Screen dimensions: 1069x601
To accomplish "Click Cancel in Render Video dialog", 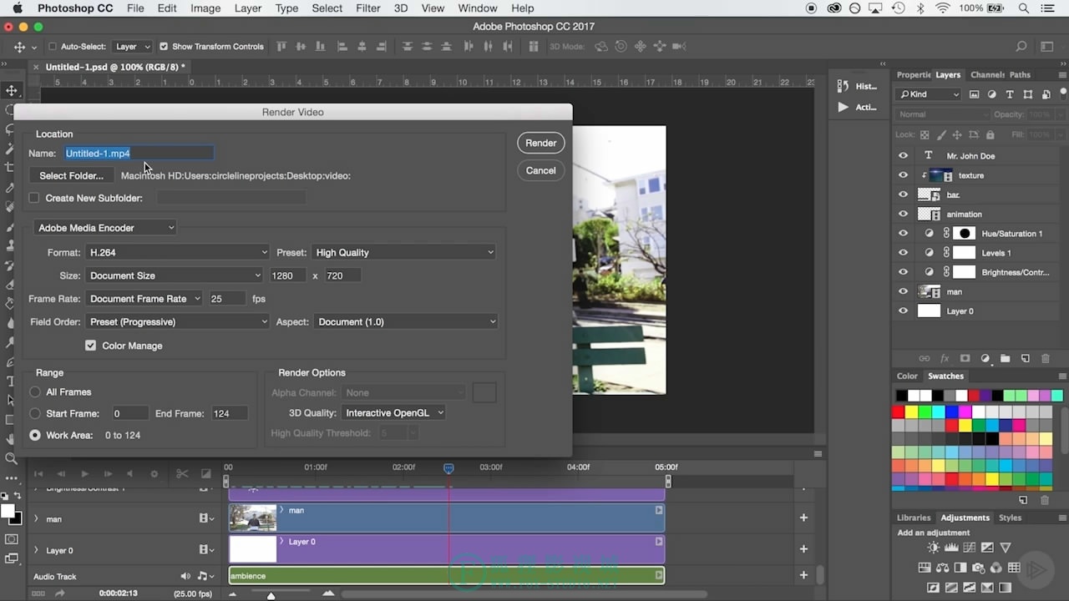I will click(541, 170).
